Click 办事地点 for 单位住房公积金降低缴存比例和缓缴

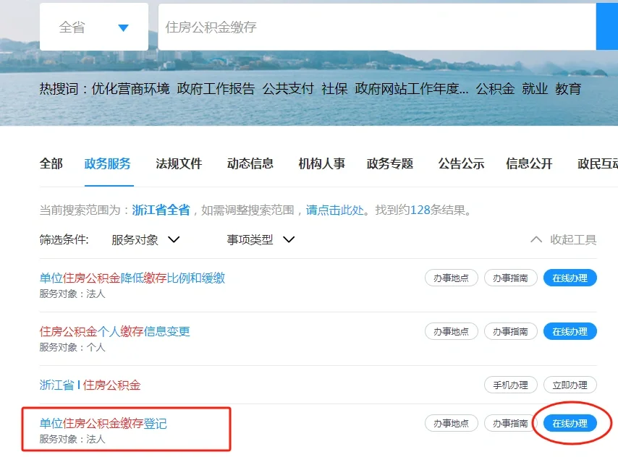451,278
